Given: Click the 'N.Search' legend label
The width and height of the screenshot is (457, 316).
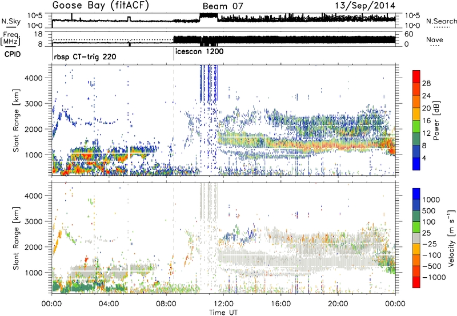Looking at the screenshot, I should tap(441, 21).
